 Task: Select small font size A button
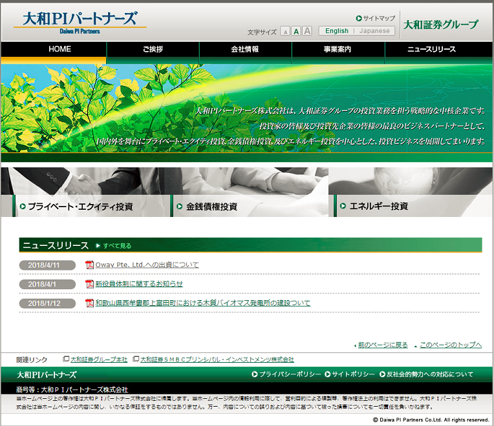(x=285, y=31)
